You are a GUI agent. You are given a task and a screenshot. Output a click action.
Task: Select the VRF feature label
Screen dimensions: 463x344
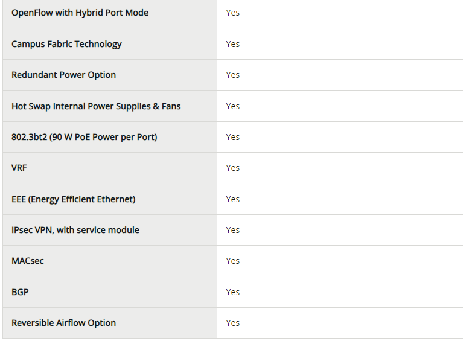pyautogui.click(x=19, y=168)
